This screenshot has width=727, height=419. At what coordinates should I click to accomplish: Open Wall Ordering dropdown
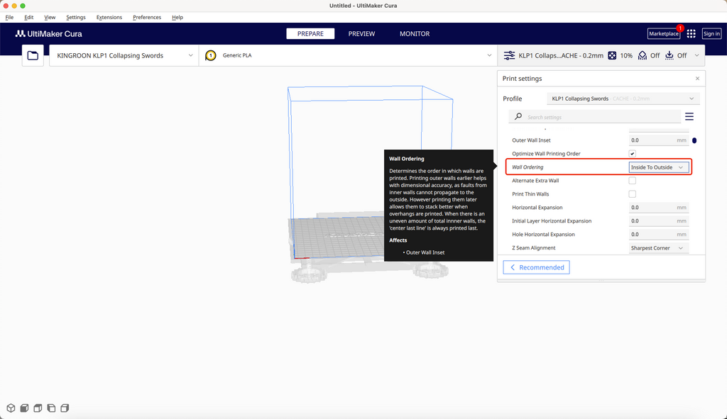pyautogui.click(x=658, y=167)
